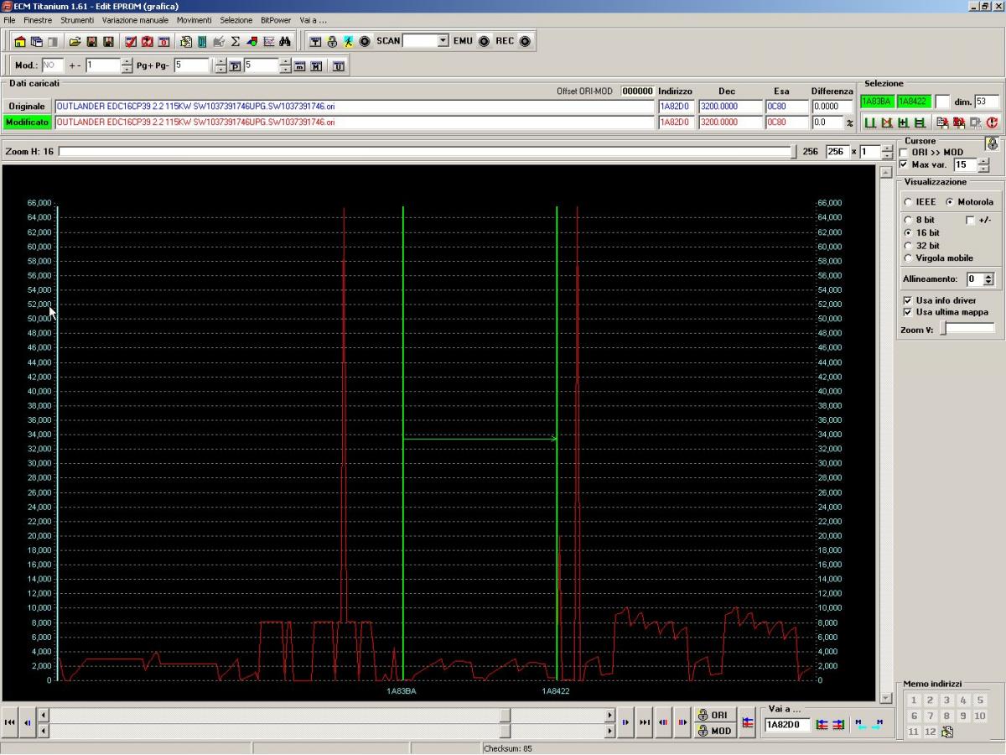Open the Strumenti menu

[77, 19]
